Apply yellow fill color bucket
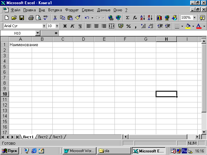 (x=188, y=26)
